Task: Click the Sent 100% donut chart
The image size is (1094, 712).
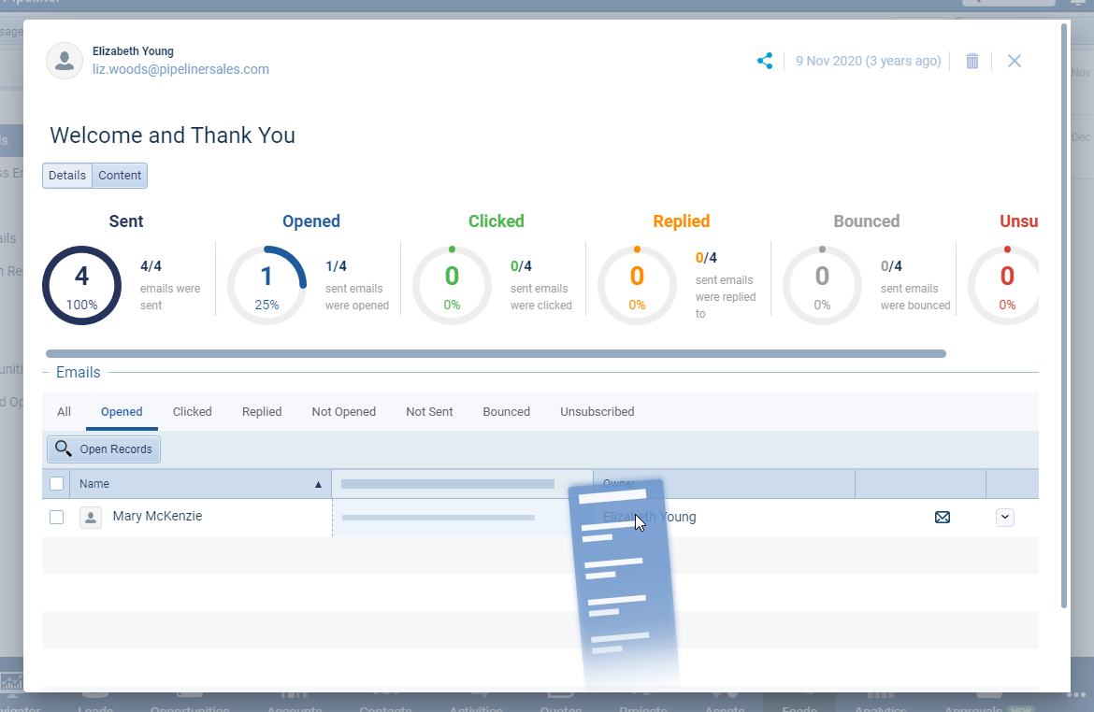Action: (x=82, y=286)
